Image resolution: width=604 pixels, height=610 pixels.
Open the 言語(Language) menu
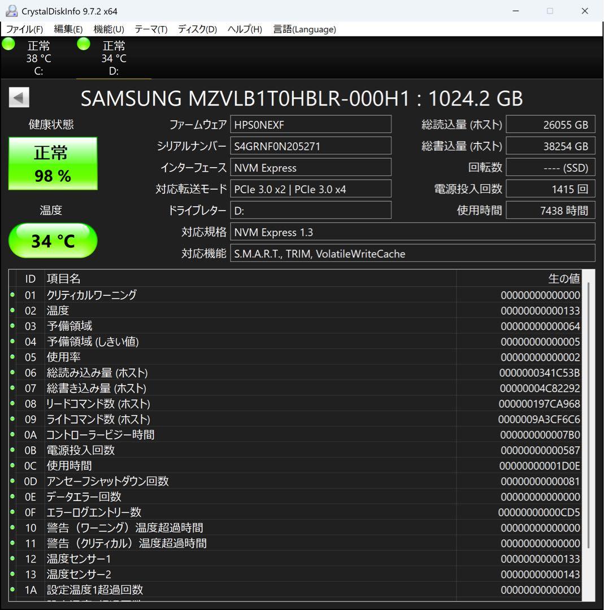(x=305, y=29)
